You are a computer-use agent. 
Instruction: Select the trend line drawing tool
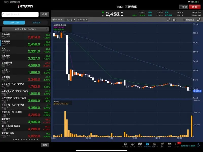[x=168, y=20]
